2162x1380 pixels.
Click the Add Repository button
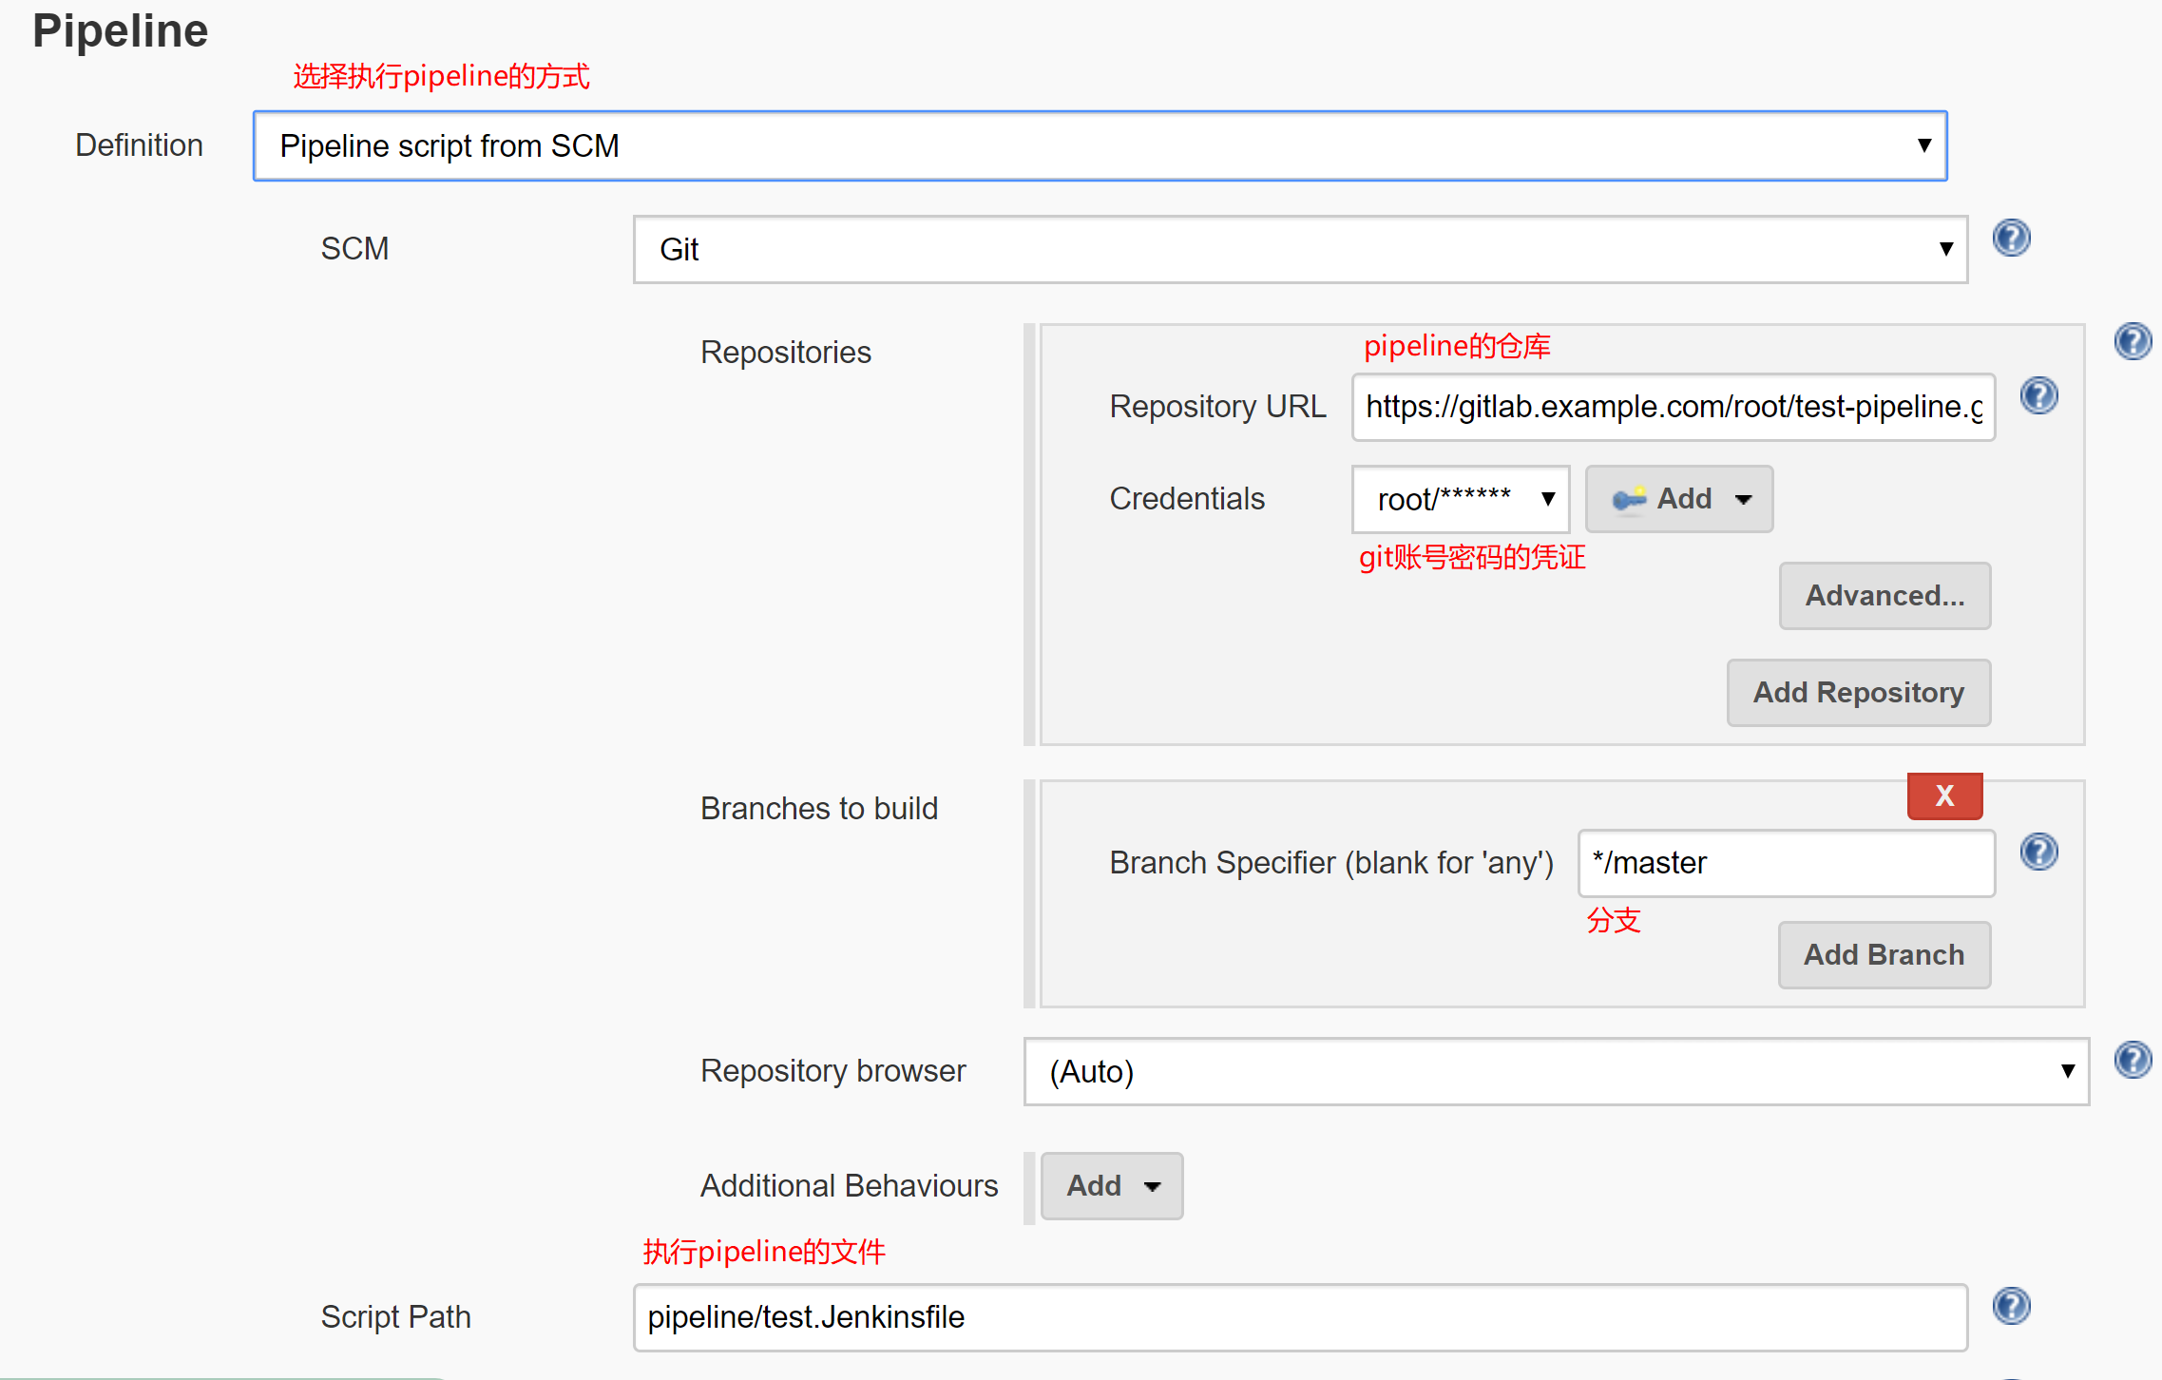(x=1858, y=693)
